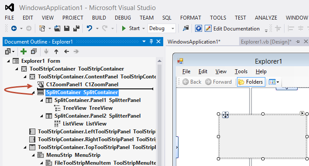
Task: Open the smart tag arrow on selected control
Action: coord(302,113)
